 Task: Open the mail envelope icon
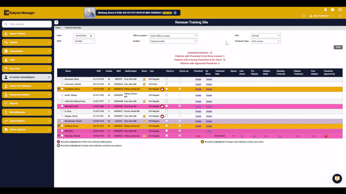click(304, 16)
